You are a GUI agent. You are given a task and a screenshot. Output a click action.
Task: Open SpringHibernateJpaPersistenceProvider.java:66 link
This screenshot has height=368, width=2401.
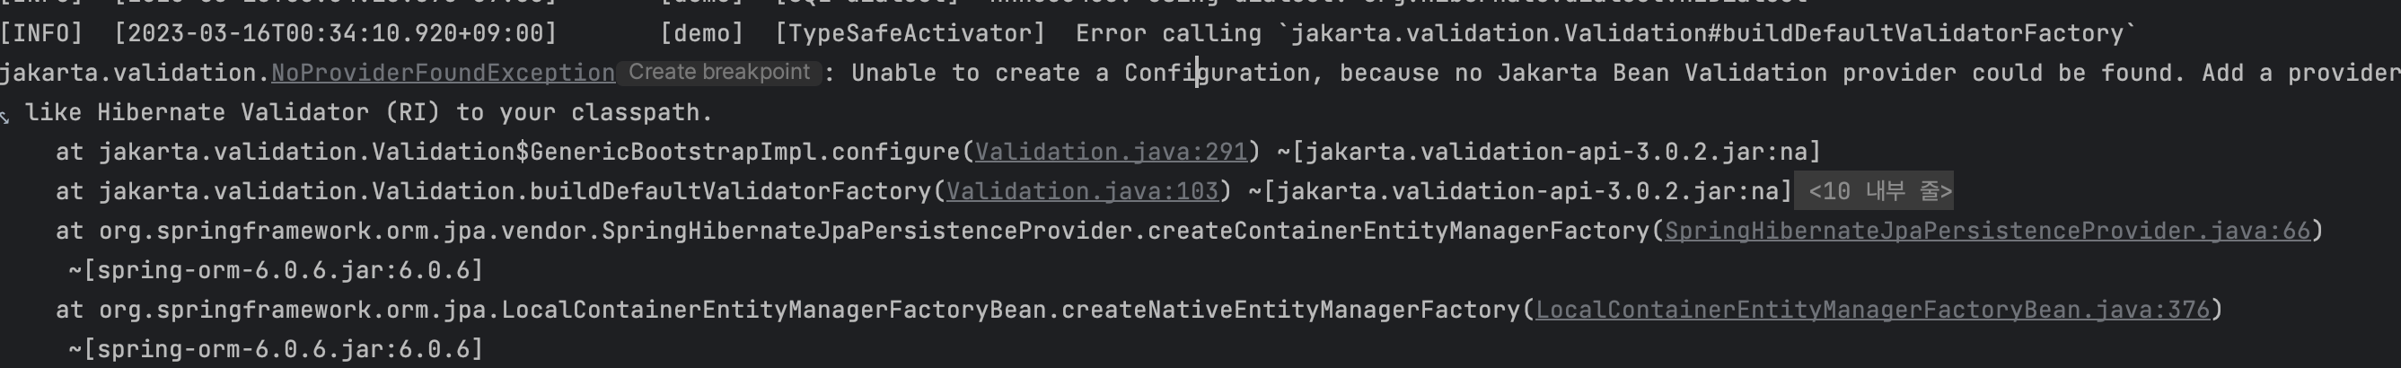1987,231
